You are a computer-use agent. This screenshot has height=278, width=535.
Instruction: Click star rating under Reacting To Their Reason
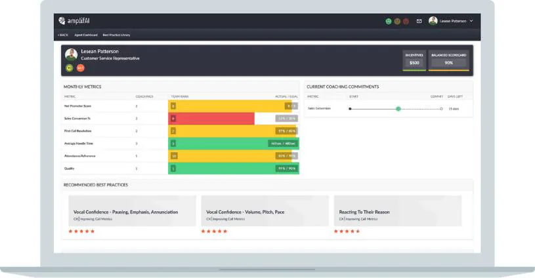pyautogui.click(x=347, y=231)
